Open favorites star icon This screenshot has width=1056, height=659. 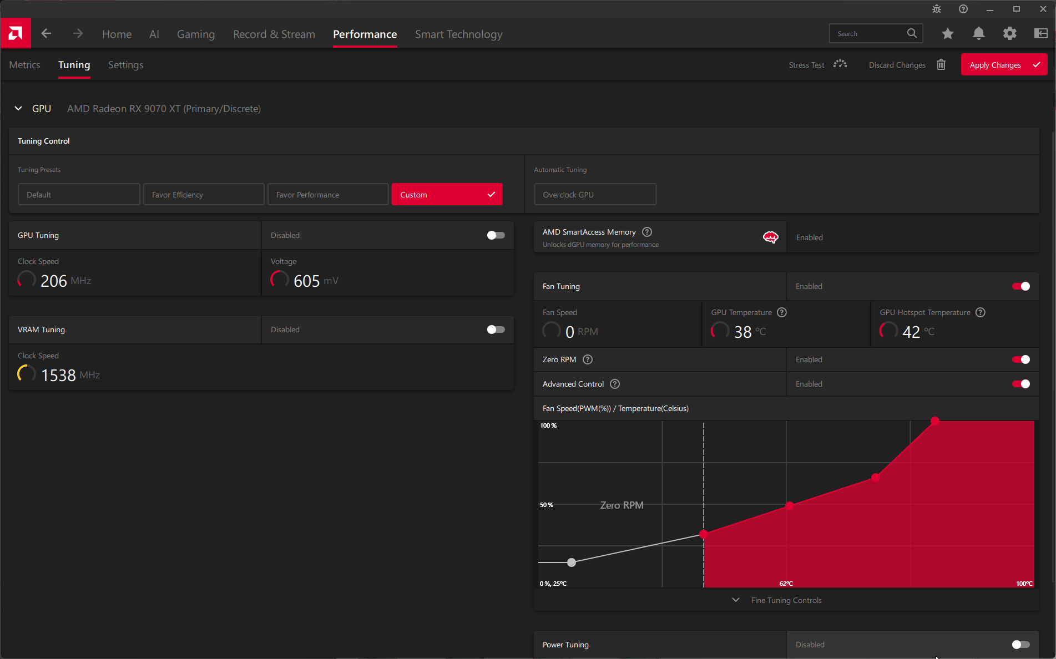pyautogui.click(x=948, y=34)
